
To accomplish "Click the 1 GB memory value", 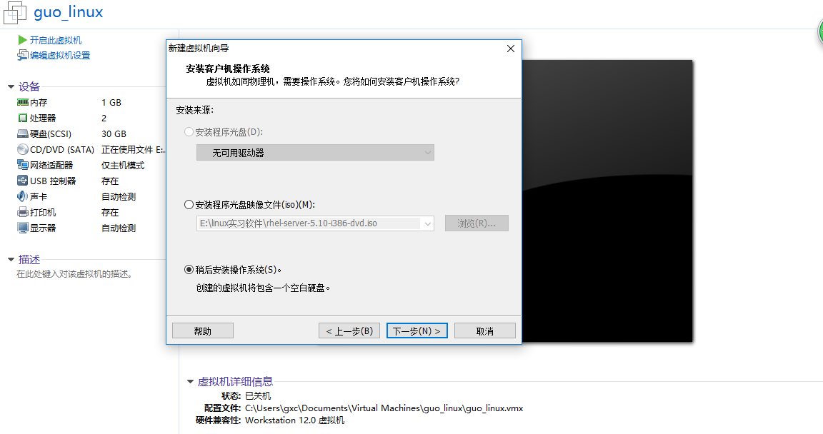I will pos(111,103).
